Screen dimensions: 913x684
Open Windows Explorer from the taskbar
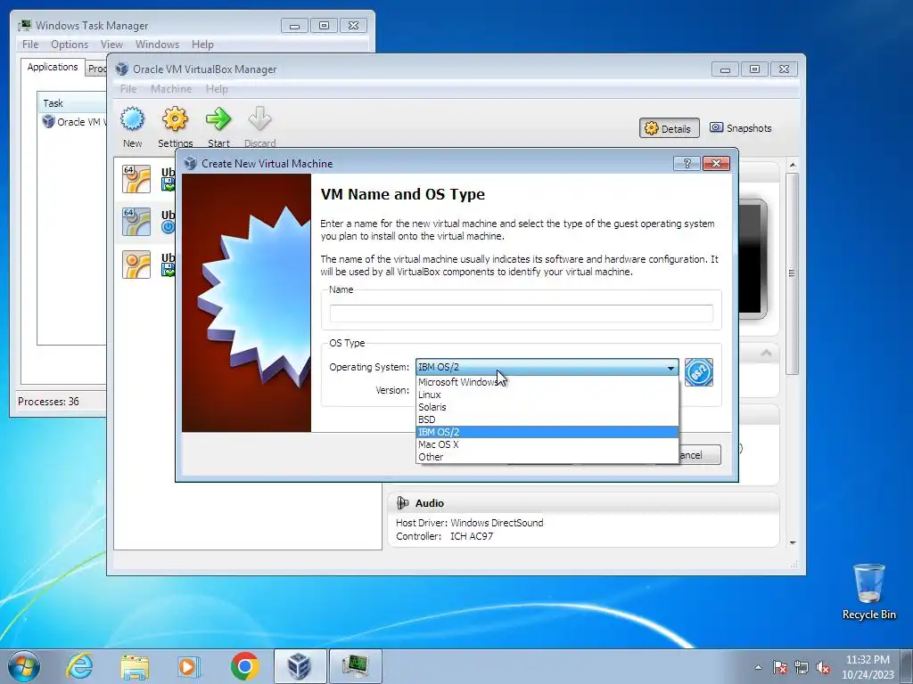pos(135,666)
